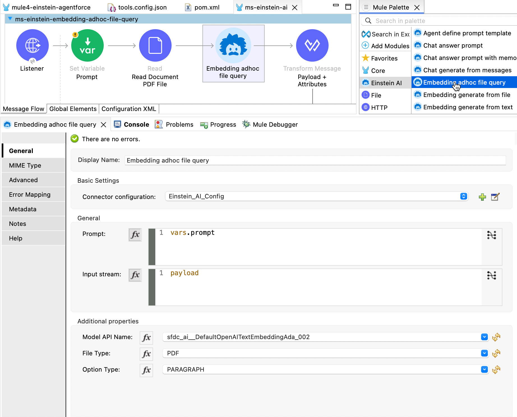Open the Prompt expression mapping editor
Viewport: 517px width, 417px height.
click(491, 235)
